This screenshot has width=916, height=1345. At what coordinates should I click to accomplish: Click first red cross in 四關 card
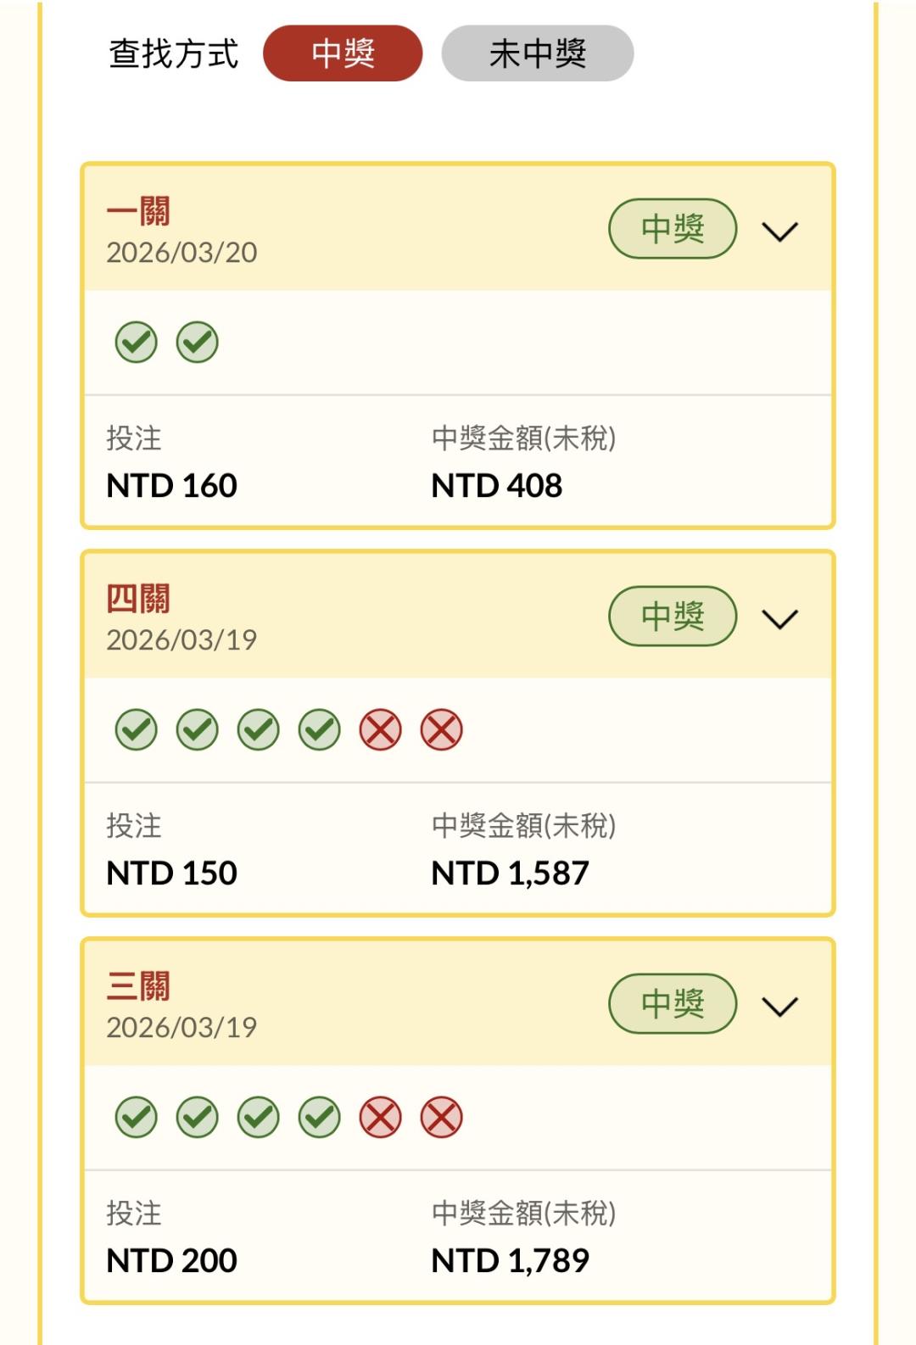click(381, 730)
